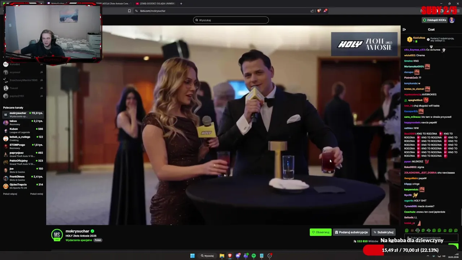The height and width of the screenshot is (260, 462).
Task: Open joe Slots & Casino channel
Action: pyautogui.click(x=23, y=170)
